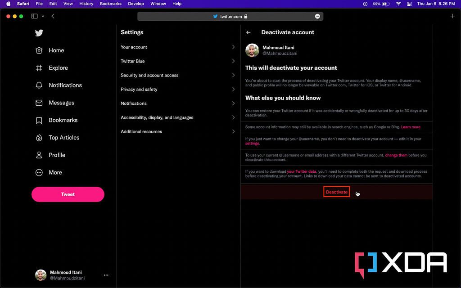Go back with the arrow on Deactivate account
Image resolution: width=461 pixels, height=288 pixels.
point(248,32)
